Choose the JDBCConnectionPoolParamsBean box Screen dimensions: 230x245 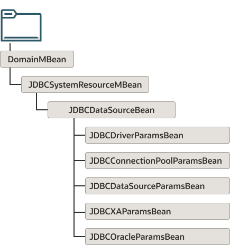pos(158,161)
